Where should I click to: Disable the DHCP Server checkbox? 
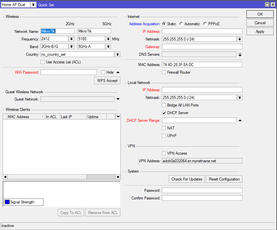[164, 113]
